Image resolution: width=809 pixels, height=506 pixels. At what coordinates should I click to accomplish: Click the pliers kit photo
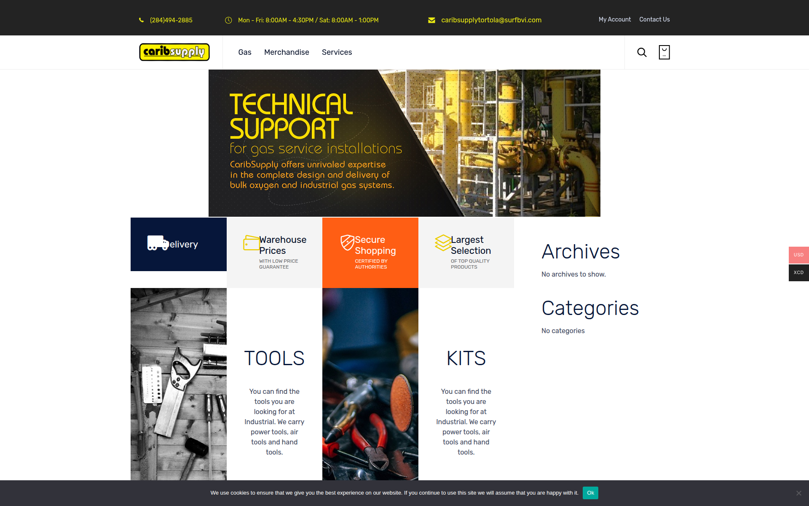coord(370,384)
